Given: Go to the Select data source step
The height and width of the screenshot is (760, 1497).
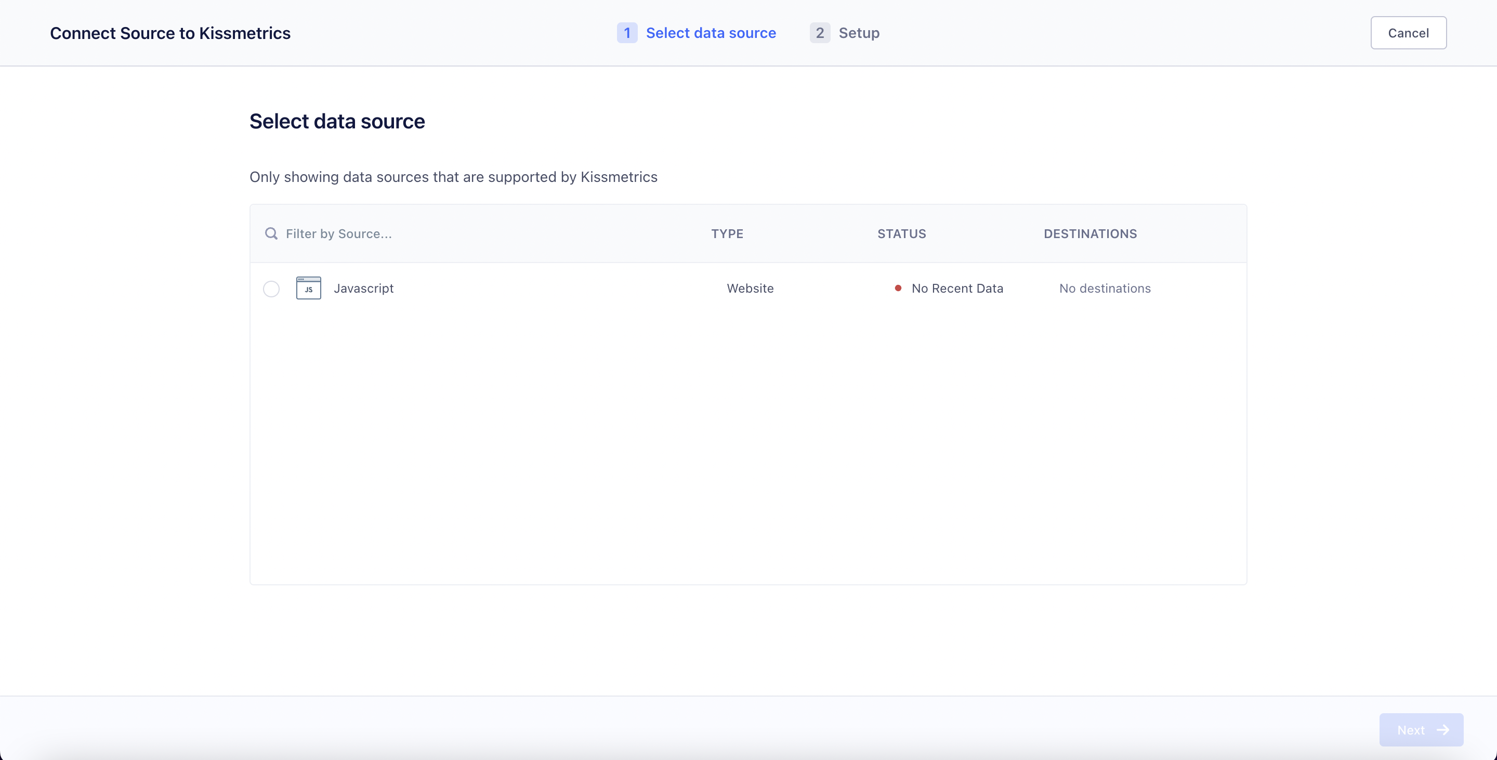Looking at the screenshot, I should click(x=711, y=33).
